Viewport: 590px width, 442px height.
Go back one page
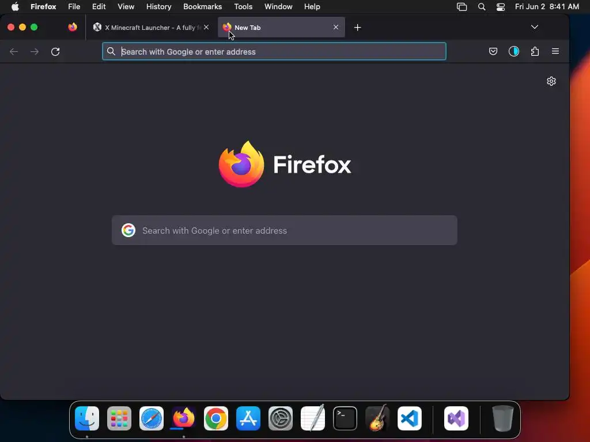tap(14, 51)
